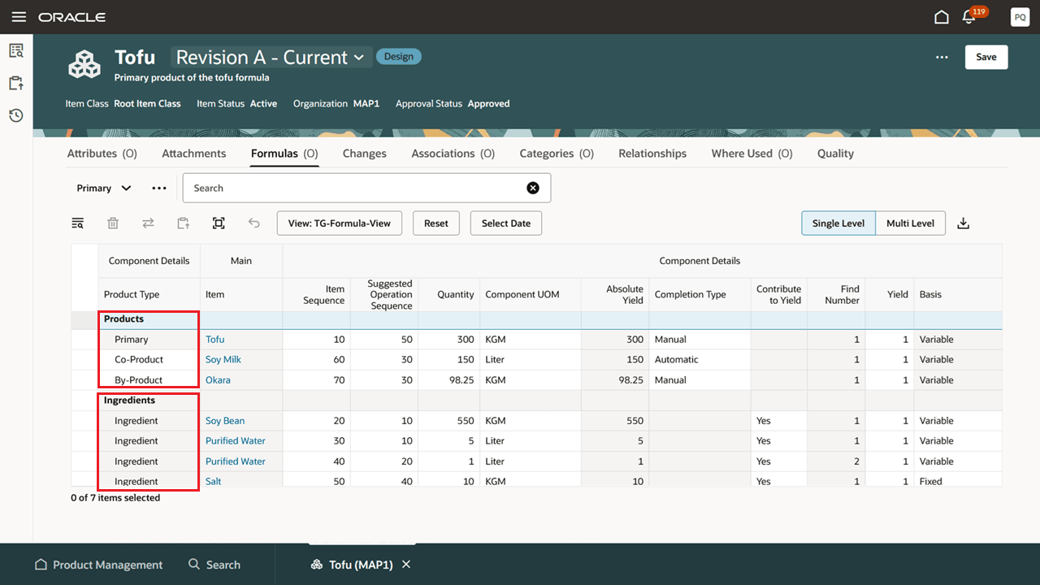Select the Single Level toggle
This screenshot has height=585, width=1040.
[838, 223]
